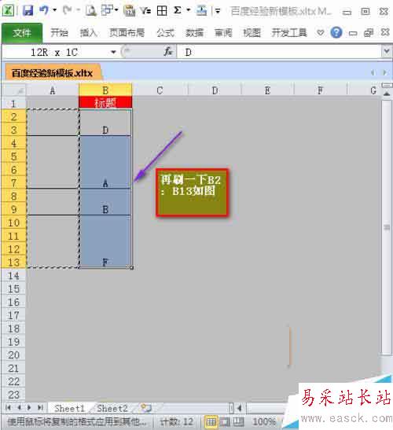Select column D header

pyautogui.click(x=215, y=90)
